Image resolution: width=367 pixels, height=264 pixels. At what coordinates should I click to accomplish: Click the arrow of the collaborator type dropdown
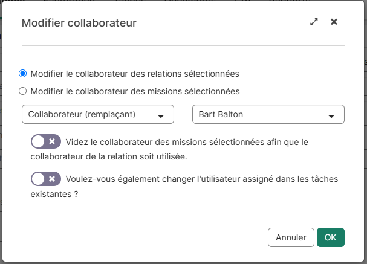(161, 115)
